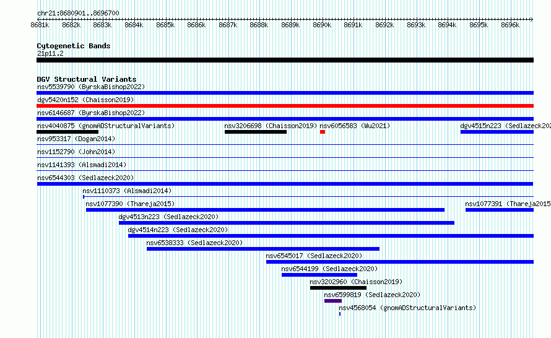Screen dimensions: 551x338
Task: Click the chr21:8680901..8696700 region text
Action: tap(78, 13)
